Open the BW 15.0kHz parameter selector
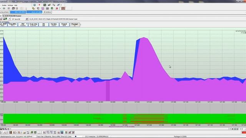The height and width of the screenshot is (138, 246). 23,25
